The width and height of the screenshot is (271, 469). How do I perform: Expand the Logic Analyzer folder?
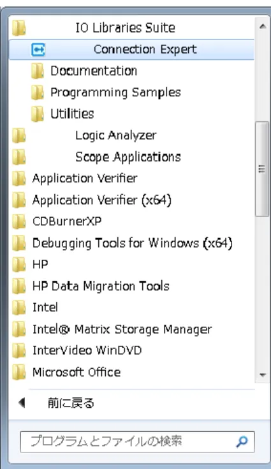pos(131,135)
